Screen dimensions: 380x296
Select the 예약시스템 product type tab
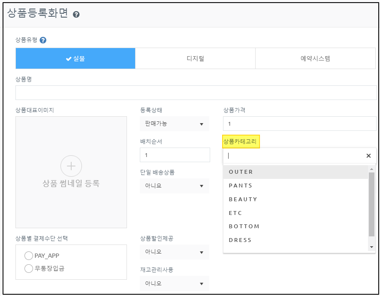(x=315, y=58)
